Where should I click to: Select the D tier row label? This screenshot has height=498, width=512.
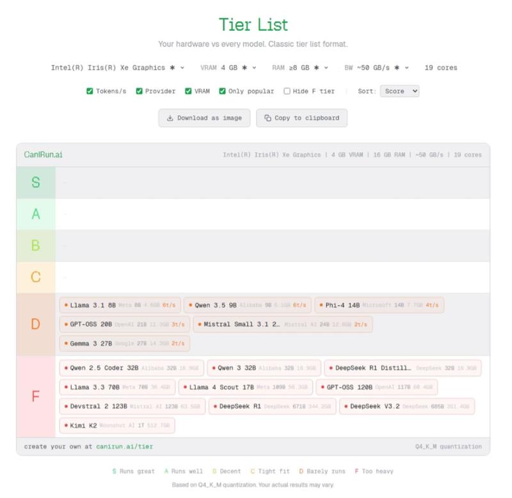[36, 324]
